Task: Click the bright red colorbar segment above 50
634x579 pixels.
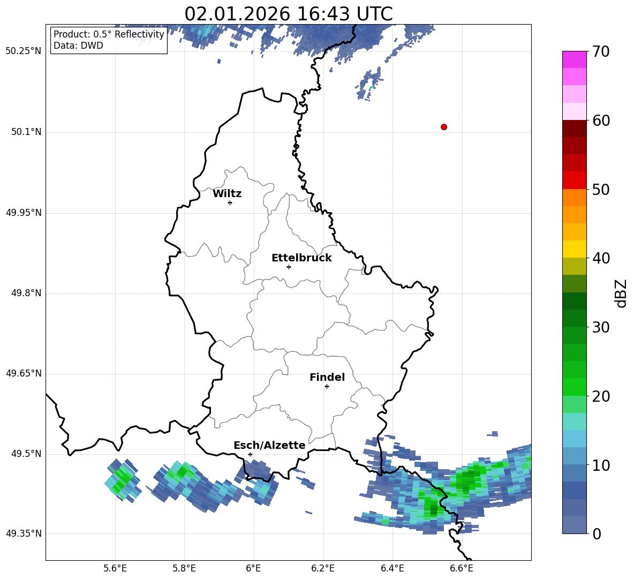Action: [x=574, y=180]
